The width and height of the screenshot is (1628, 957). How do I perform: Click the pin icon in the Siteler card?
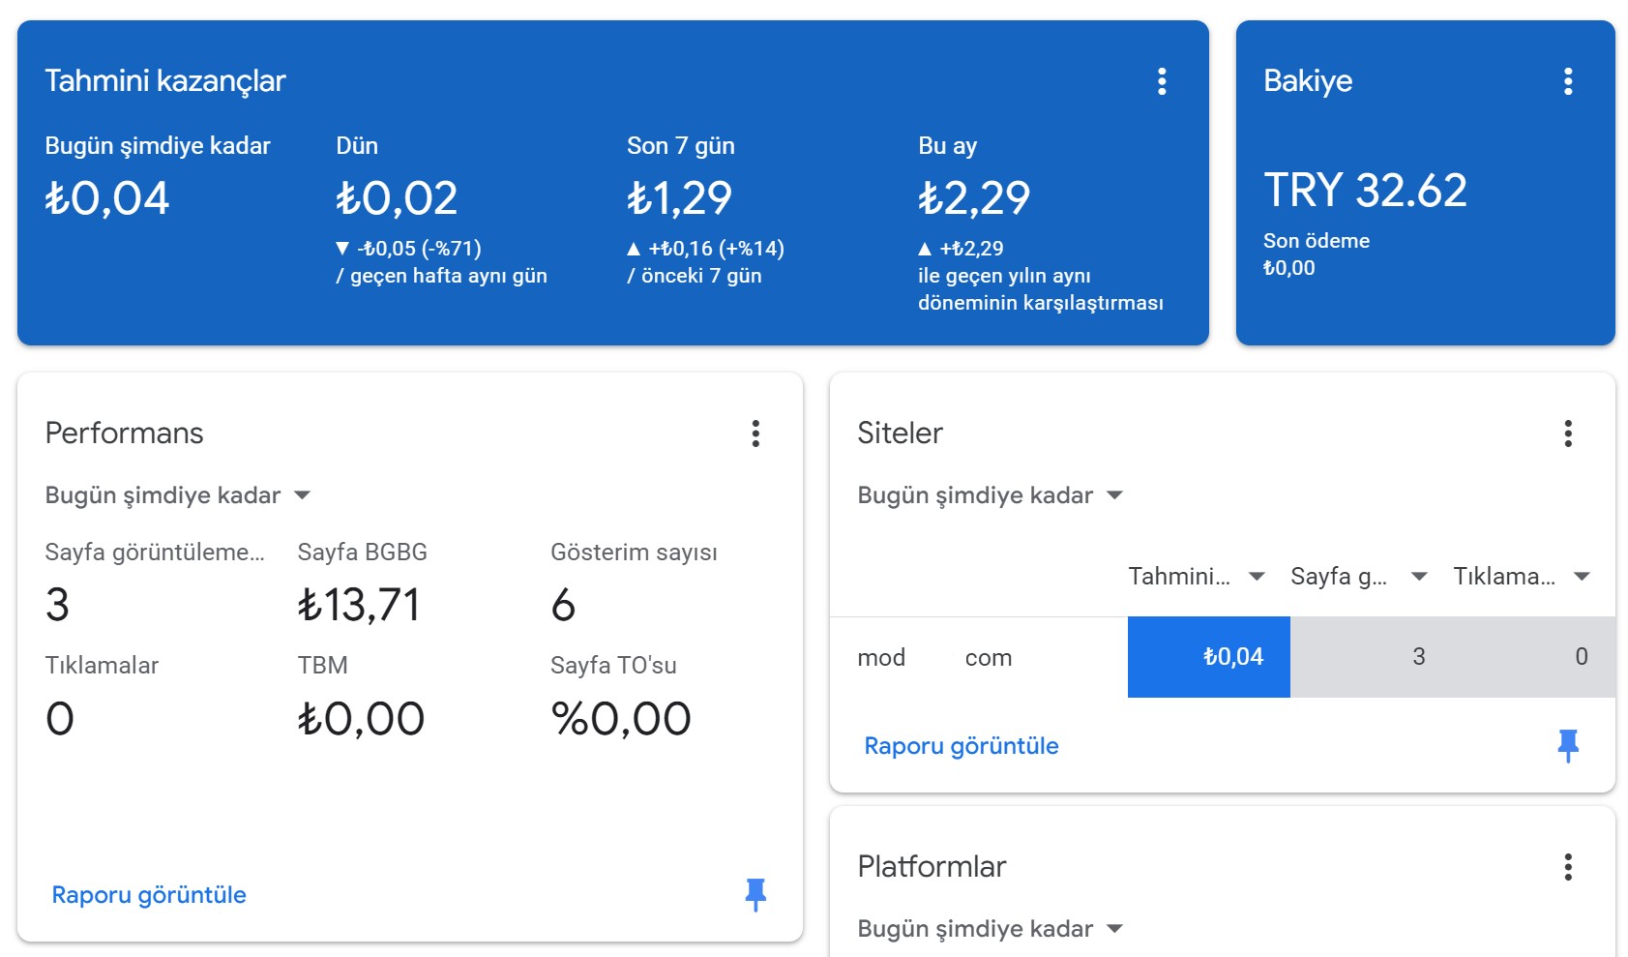[1568, 746]
